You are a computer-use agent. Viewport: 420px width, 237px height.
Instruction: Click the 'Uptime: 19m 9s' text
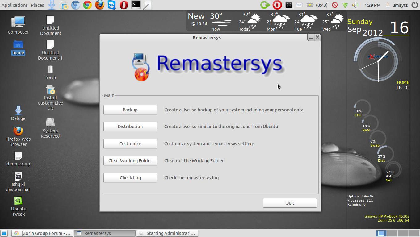(360, 196)
